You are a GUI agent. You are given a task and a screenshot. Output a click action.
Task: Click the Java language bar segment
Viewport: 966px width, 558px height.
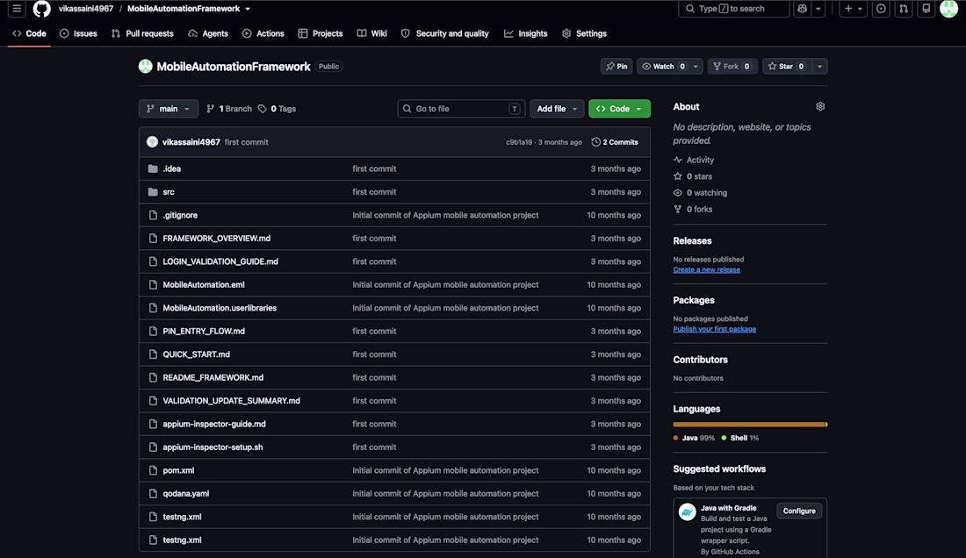click(x=748, y=425)
